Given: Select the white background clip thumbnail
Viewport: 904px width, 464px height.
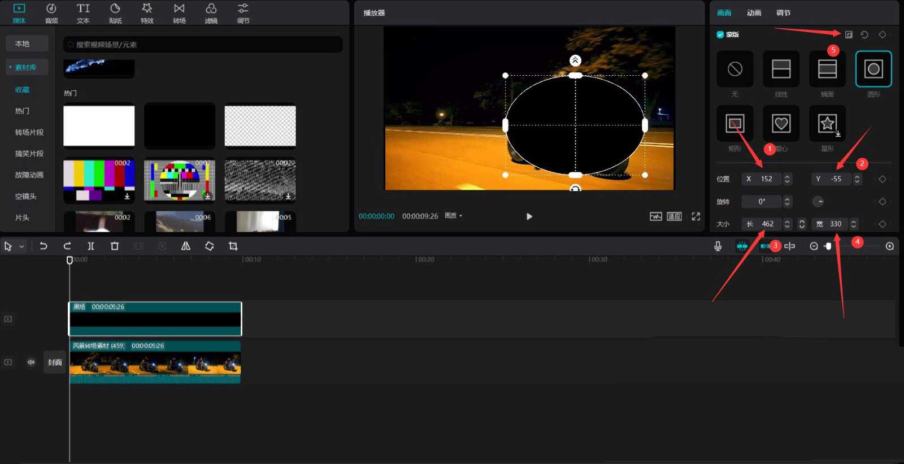Looking at the screenshot, I should tap(99, 125).
